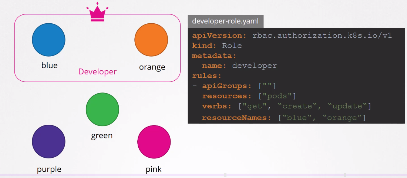Click the "purple" text label

click(x=49, y=169)
